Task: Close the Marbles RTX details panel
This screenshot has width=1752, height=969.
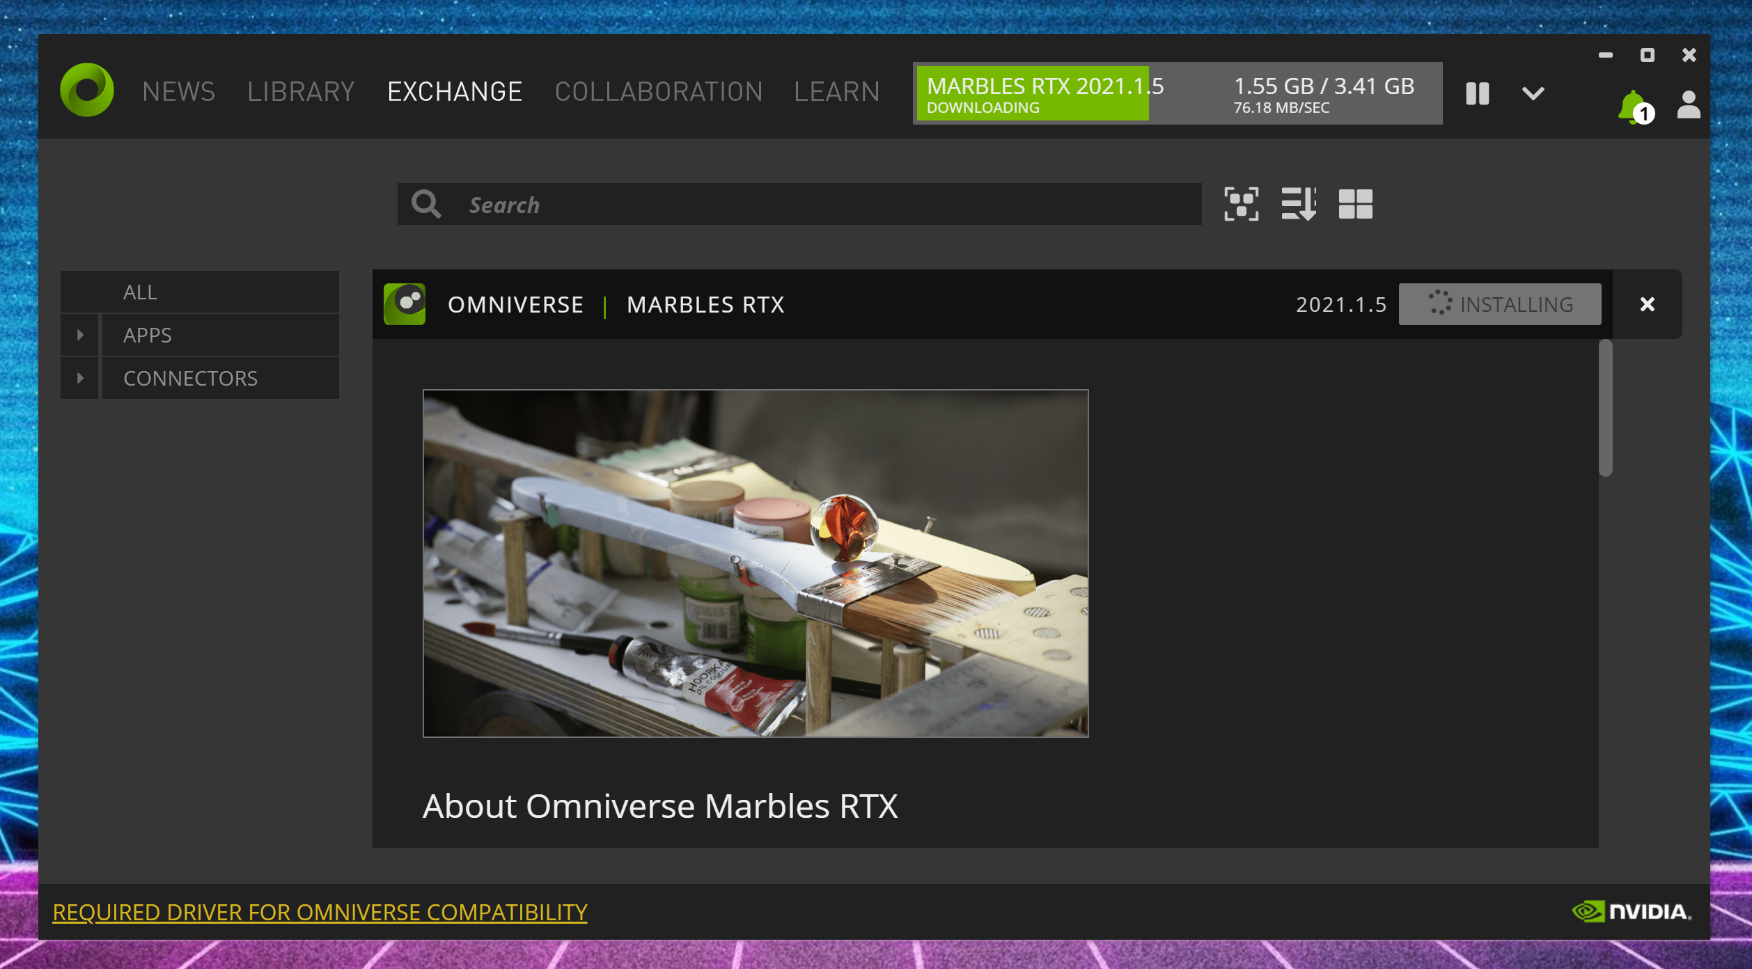Action: click(1647, 304)
